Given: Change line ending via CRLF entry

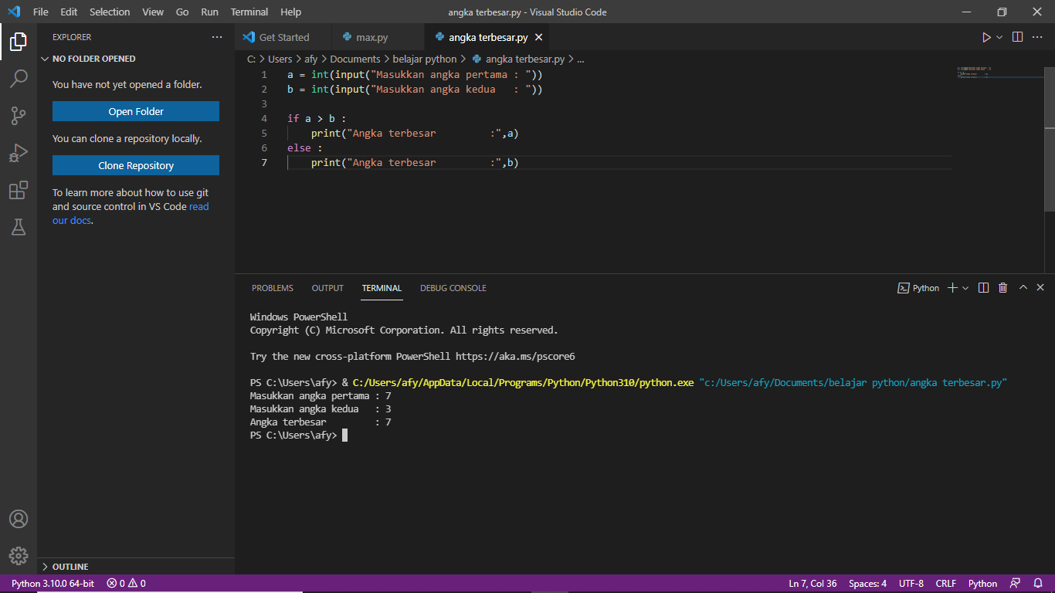Looking at the screenshot, I should (x=946, y=584).
